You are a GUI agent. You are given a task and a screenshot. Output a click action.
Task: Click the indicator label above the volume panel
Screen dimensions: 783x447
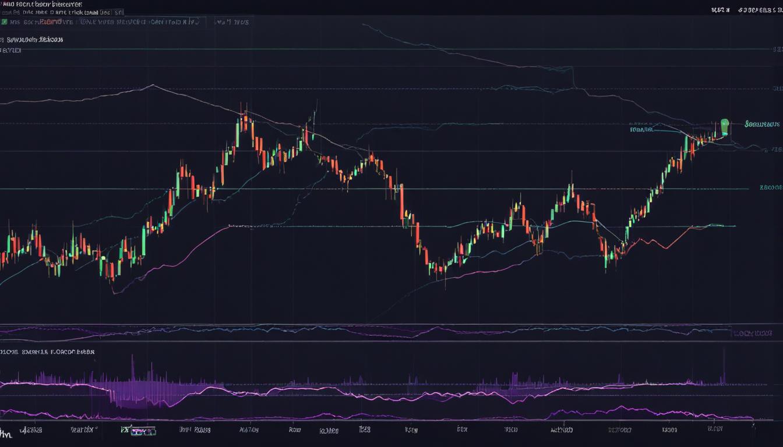click(47, 352)
